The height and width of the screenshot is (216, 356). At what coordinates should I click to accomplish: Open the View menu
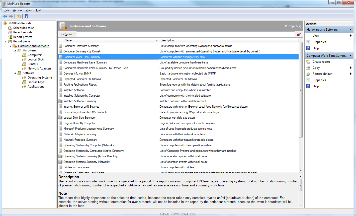29,10
